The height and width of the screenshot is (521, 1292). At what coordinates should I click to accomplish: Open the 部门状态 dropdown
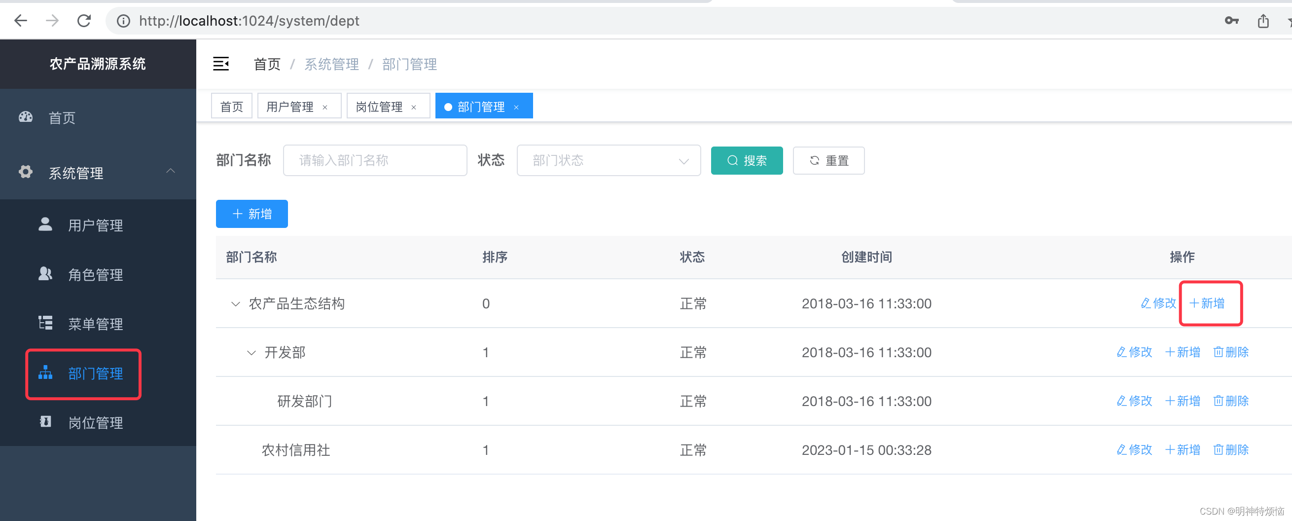click(x=609, y=161)
